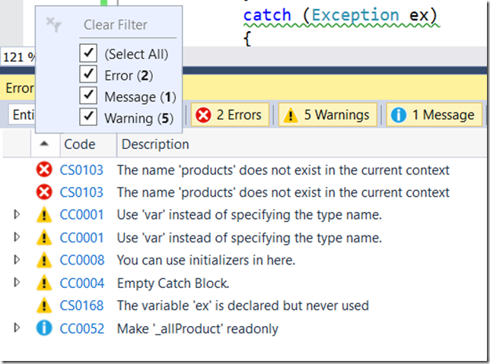The height and width of the screenshot is (364, 490).
Task: Click the red error icon in 2 Errors button
Action: (x=203, y=116)
